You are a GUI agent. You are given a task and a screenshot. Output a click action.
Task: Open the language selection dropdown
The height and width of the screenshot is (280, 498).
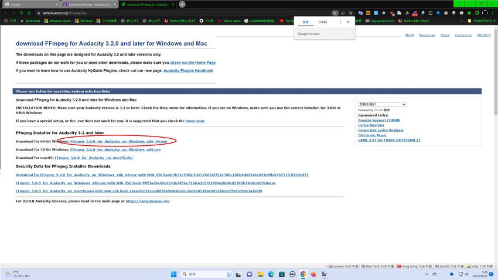pyautogui.click(x=382, y=104)
